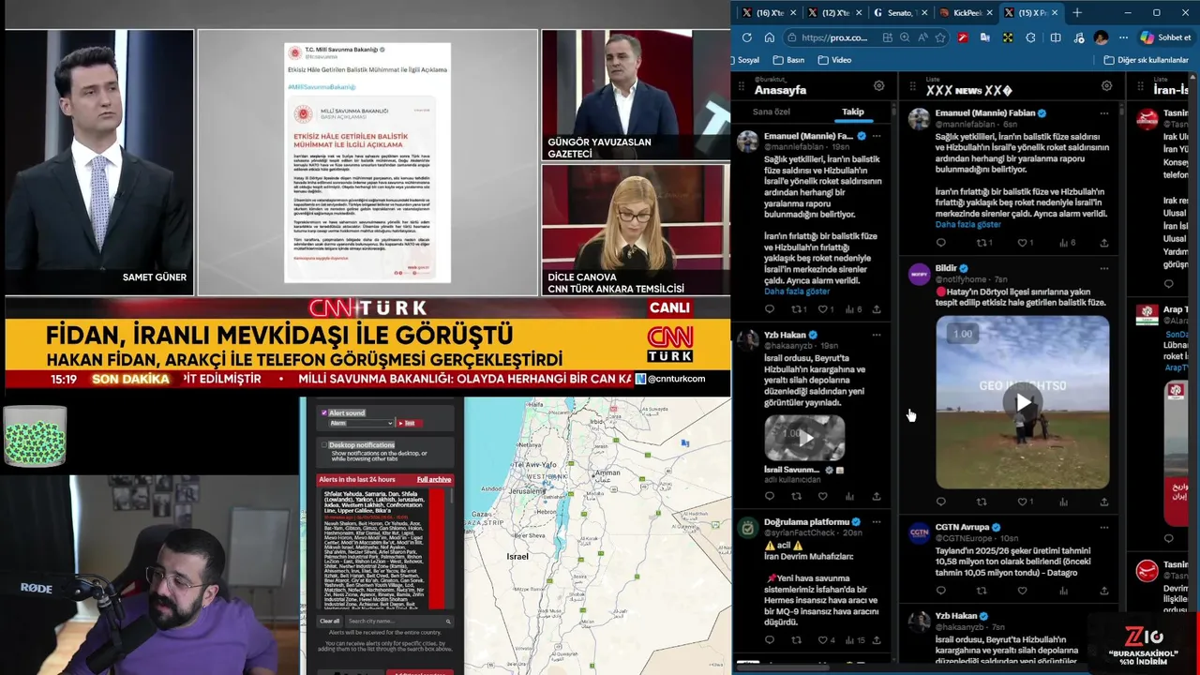Switch to the 'KickPeek' browser tab
Image resolution: width=1200 pixels, height=675 pixels.
(965, 12)
